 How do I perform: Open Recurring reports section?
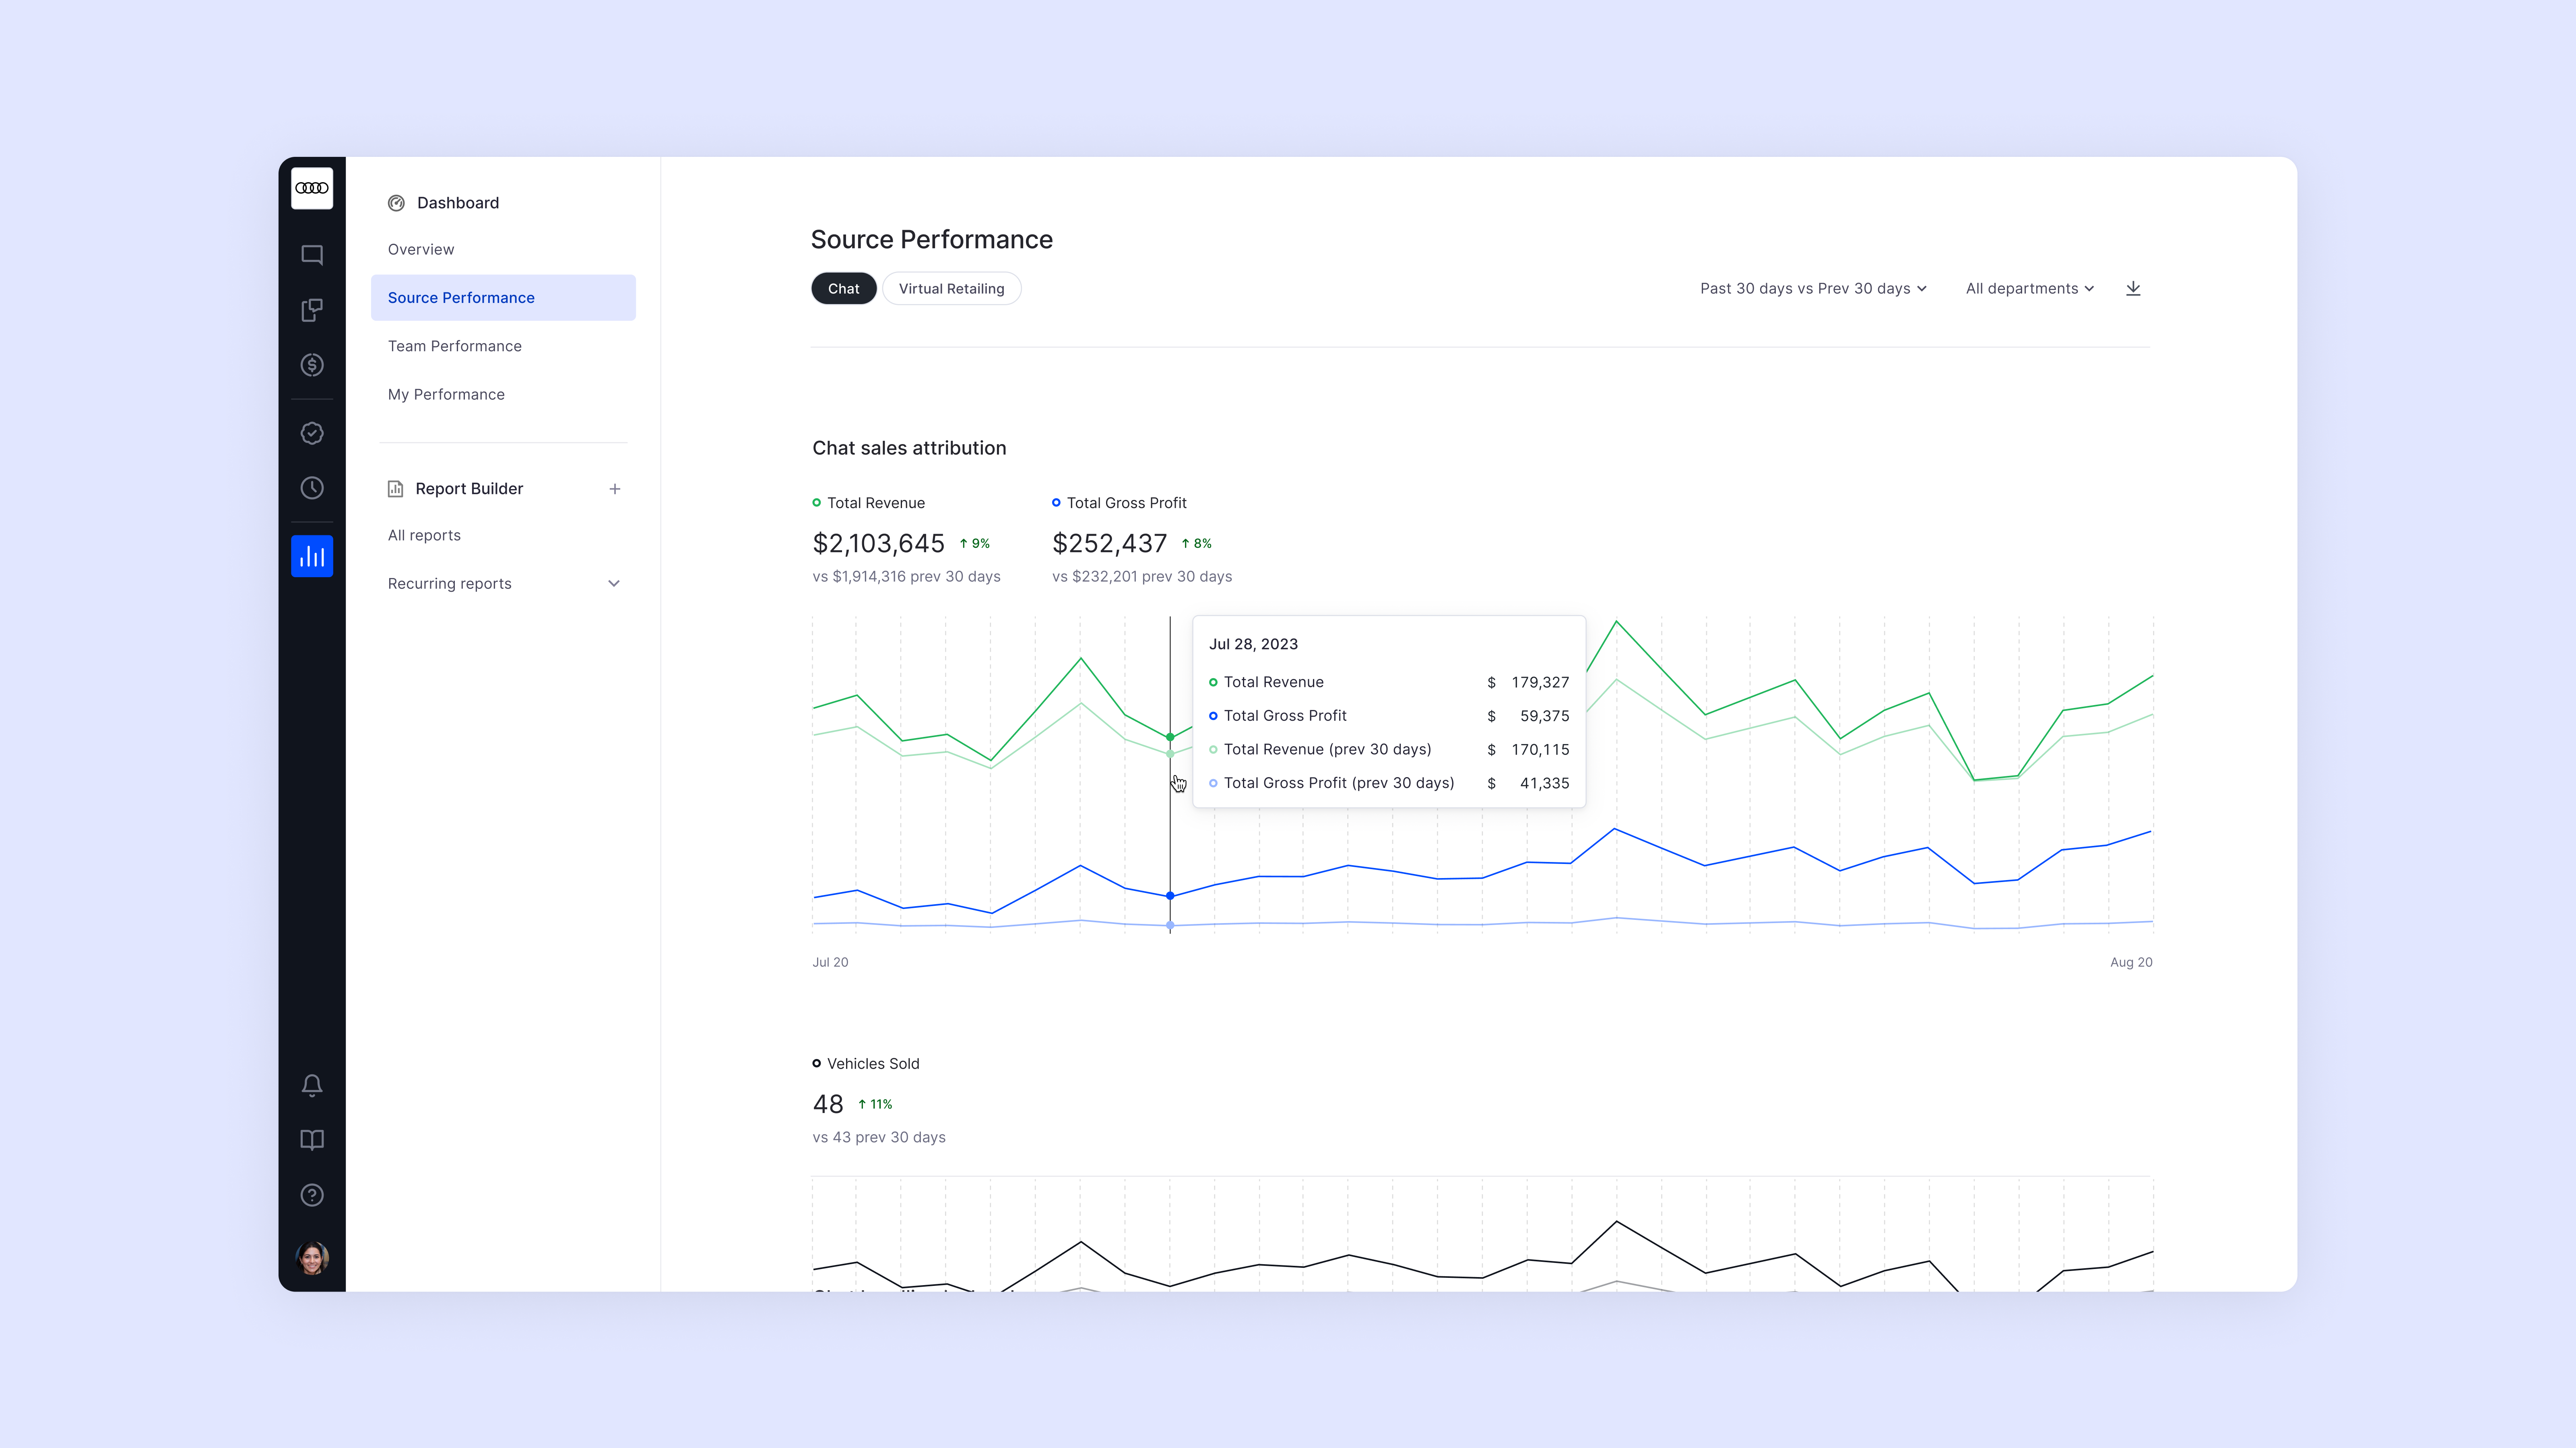pos(450,584)
